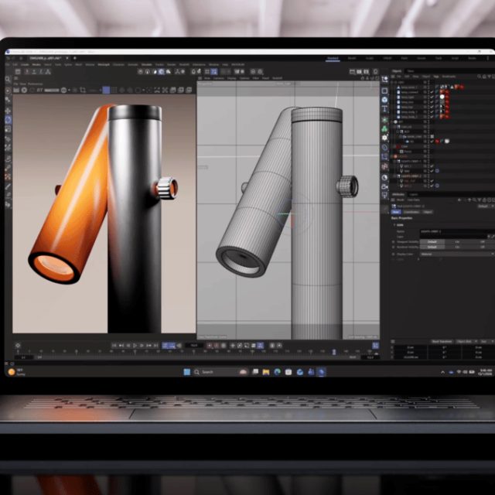Open the white gear Effector icon
The height and width of the screenshot is (495, 495).
[x=384, y=138]
